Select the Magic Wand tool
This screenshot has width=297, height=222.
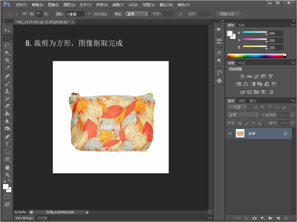click(x=7, y=53)
